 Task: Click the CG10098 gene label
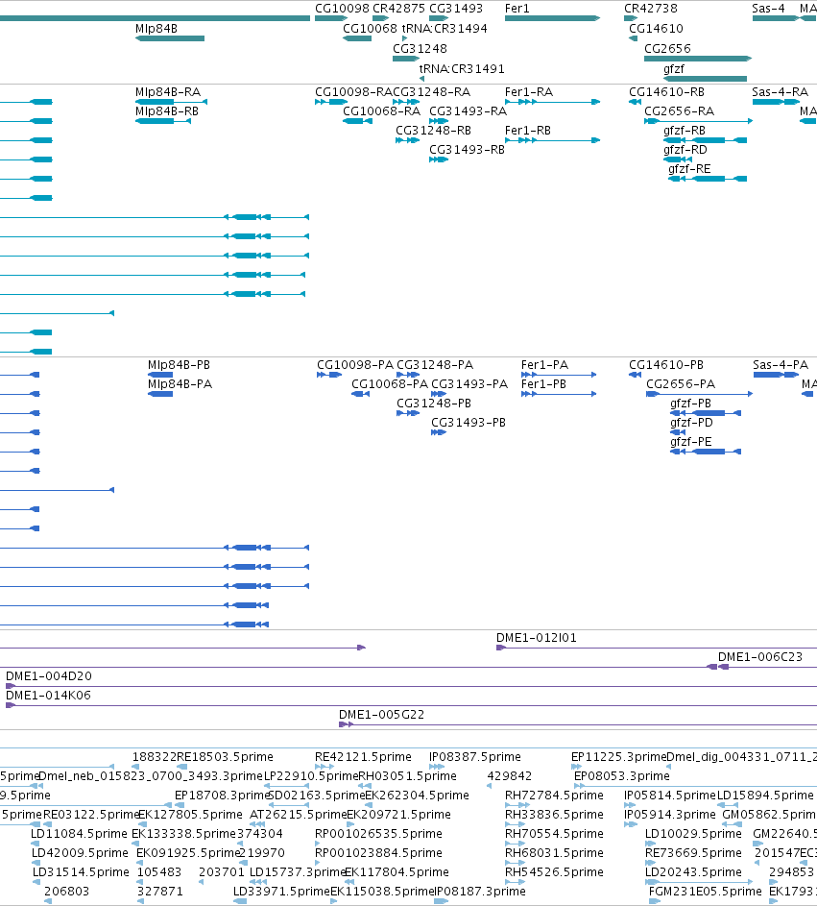[x=342, y=8]
